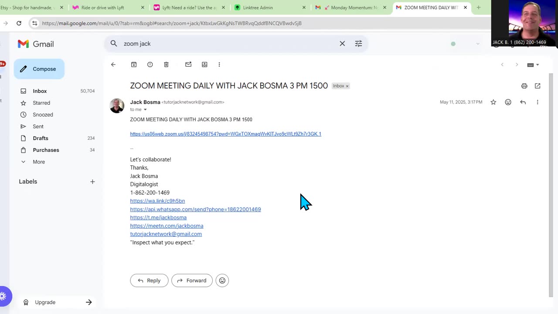
Task: Open site information icon in address bar
Action: click(x=35, y=23)
